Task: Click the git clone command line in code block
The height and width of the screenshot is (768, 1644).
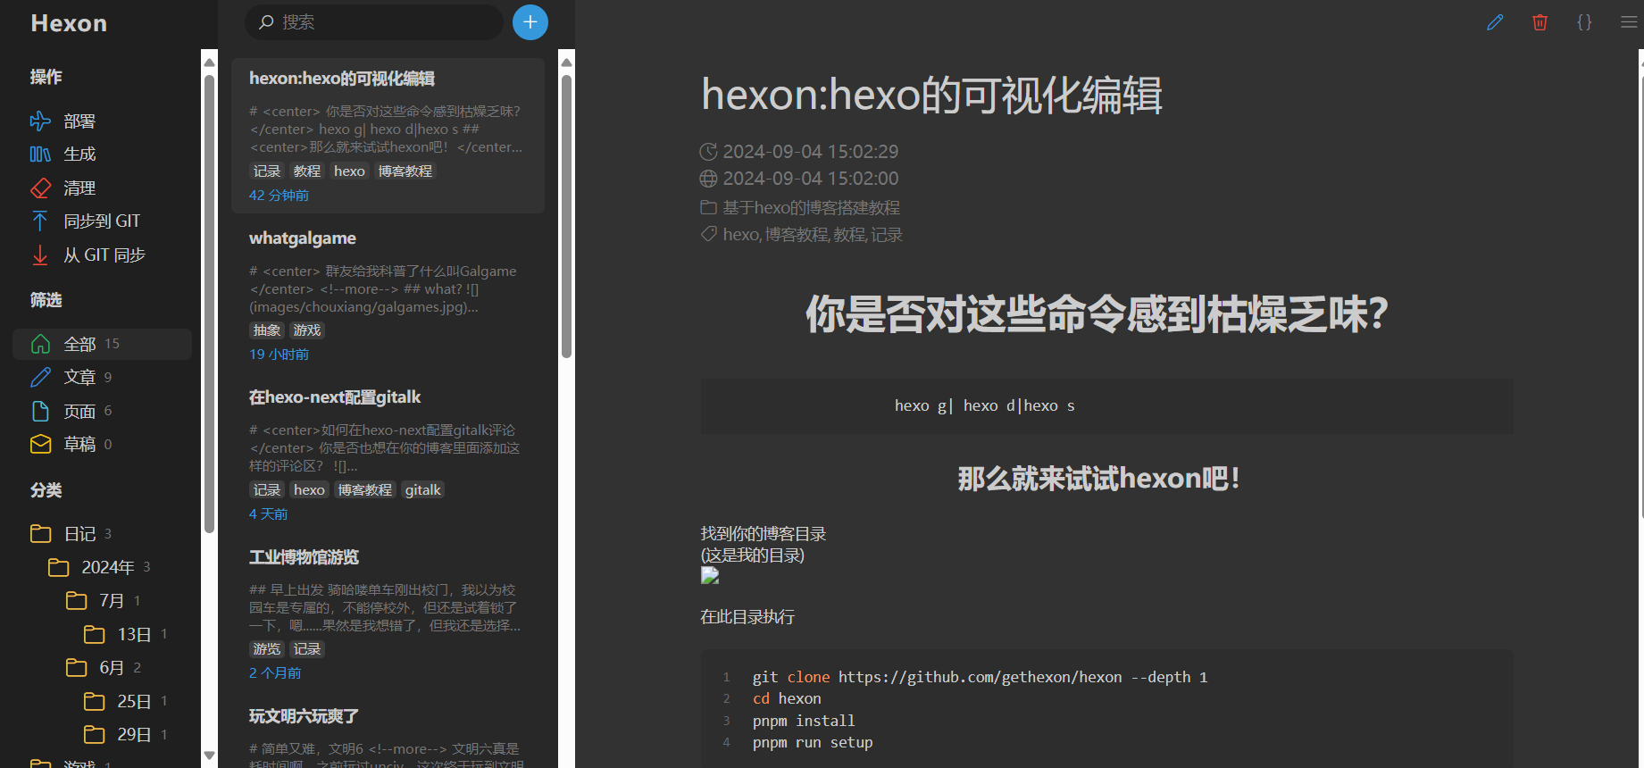Action: [x=980, y=677]
